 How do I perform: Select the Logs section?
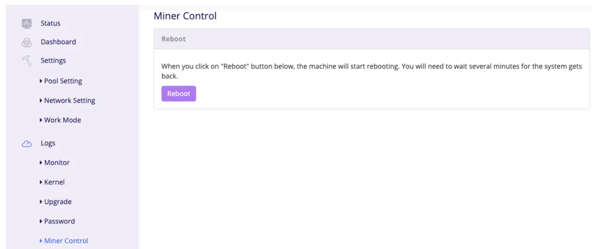(x=48, y=144)
